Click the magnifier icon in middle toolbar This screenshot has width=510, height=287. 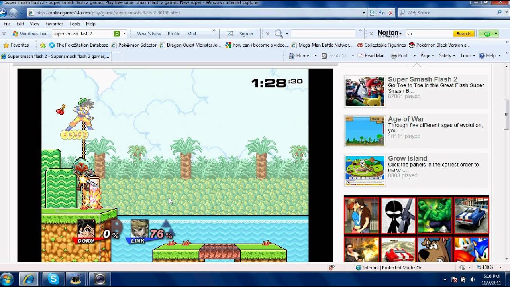coord(279,34)
